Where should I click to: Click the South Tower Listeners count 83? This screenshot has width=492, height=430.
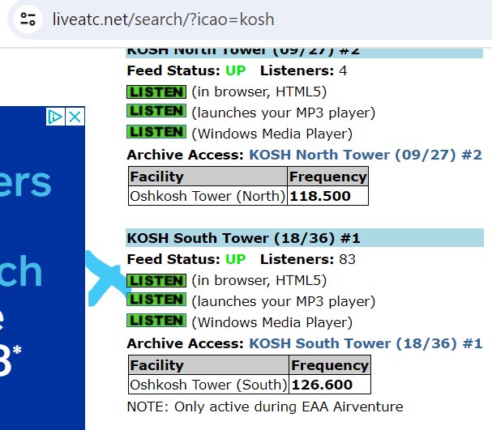[347, 259]
